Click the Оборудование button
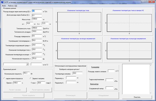156x101 pixels. click(x=103, y=95)
